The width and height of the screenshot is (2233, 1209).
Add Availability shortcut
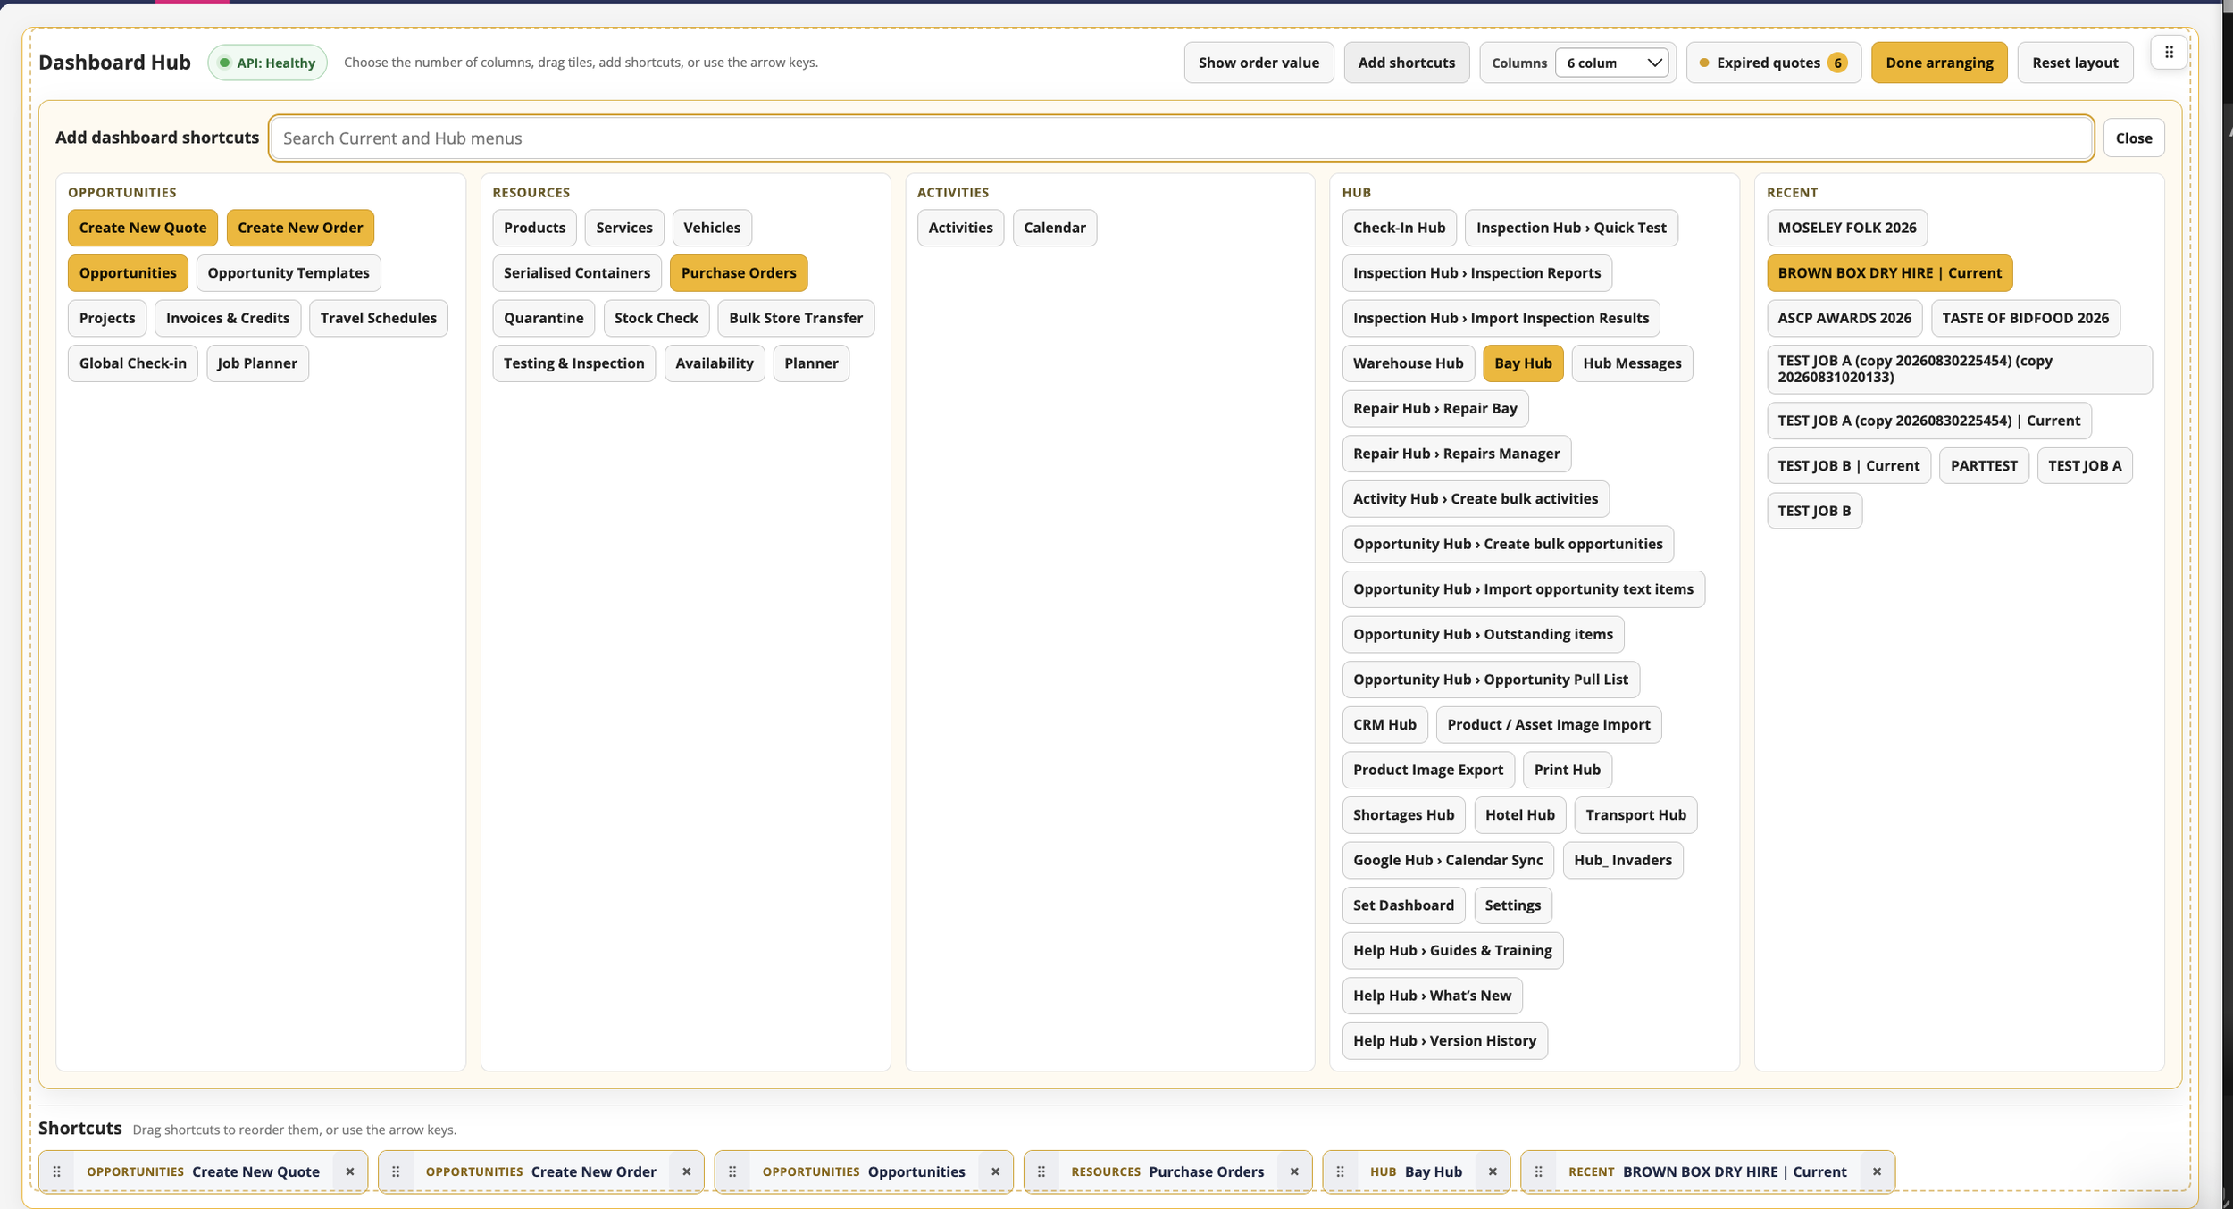coord(715,363)
